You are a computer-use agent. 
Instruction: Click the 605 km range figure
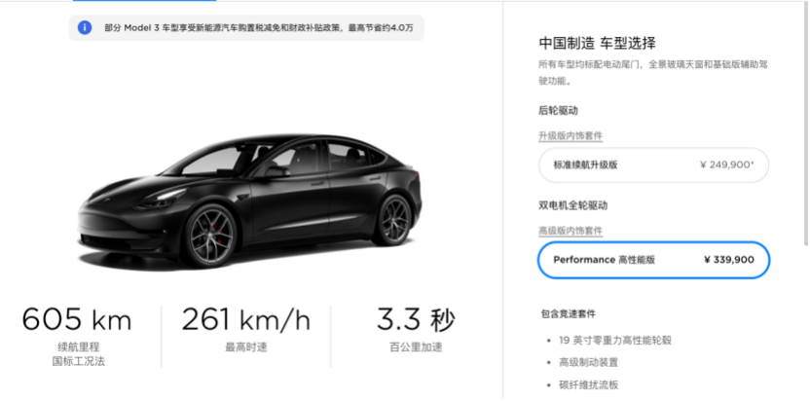tap(77, 320)
